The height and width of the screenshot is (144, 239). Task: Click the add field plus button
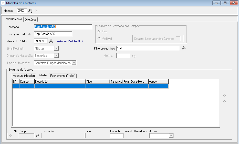tap(11, 136)
